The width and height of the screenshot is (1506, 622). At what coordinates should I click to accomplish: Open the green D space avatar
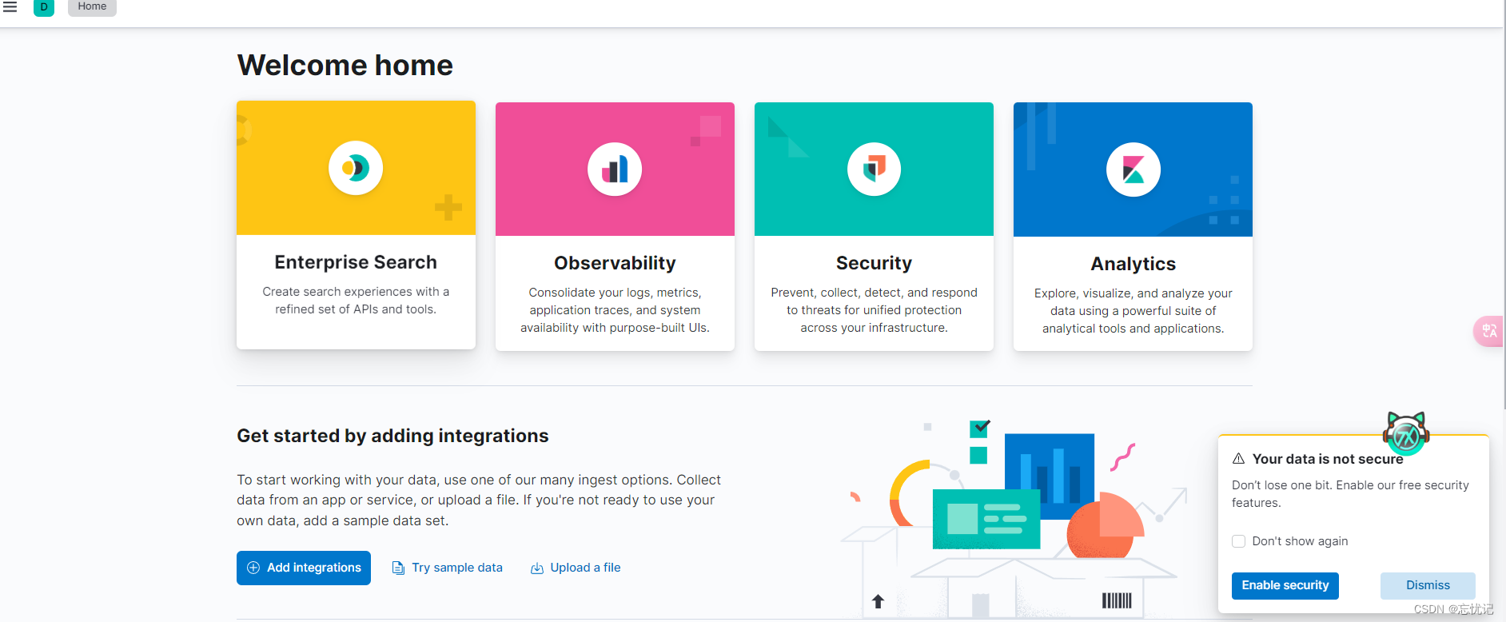(44, 7)
